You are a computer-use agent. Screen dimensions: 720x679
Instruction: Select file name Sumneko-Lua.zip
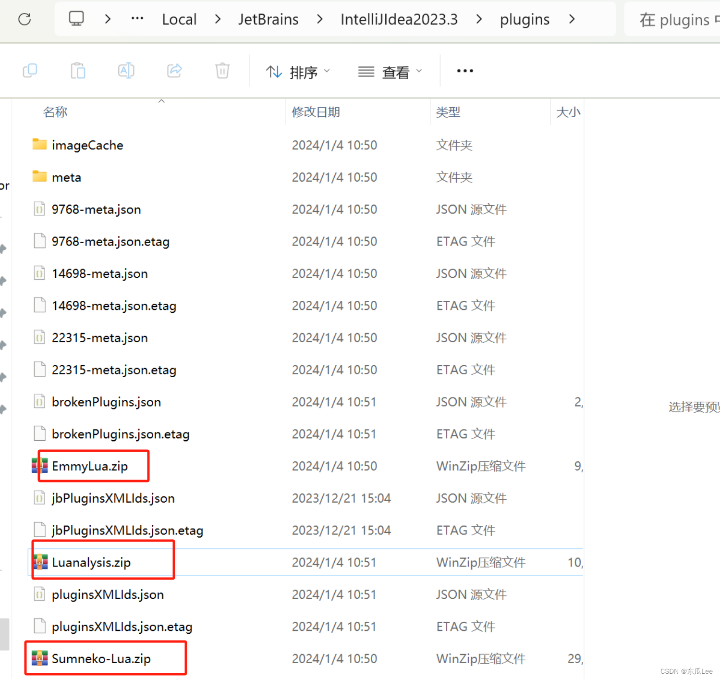101,659
